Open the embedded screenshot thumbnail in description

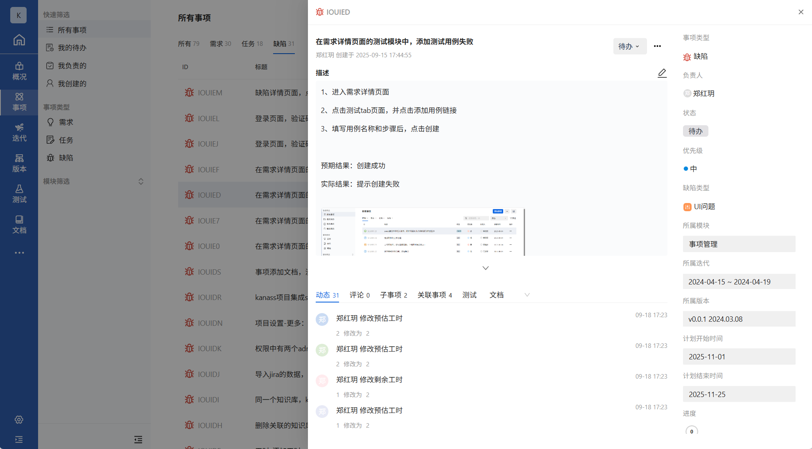pos(423,232)
